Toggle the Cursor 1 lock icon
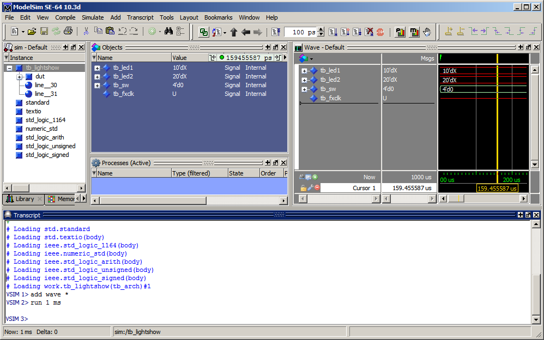This screenshot has width=544, height=340. point(303,187)
